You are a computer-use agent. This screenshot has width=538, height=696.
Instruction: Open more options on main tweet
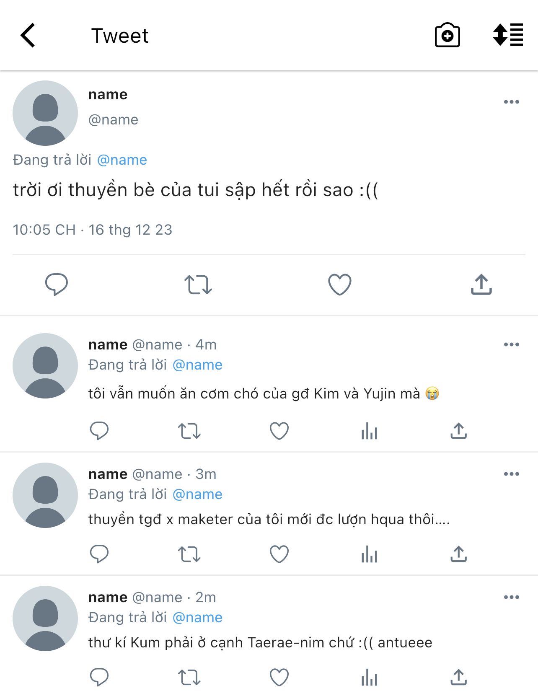(x=511, y=102)
